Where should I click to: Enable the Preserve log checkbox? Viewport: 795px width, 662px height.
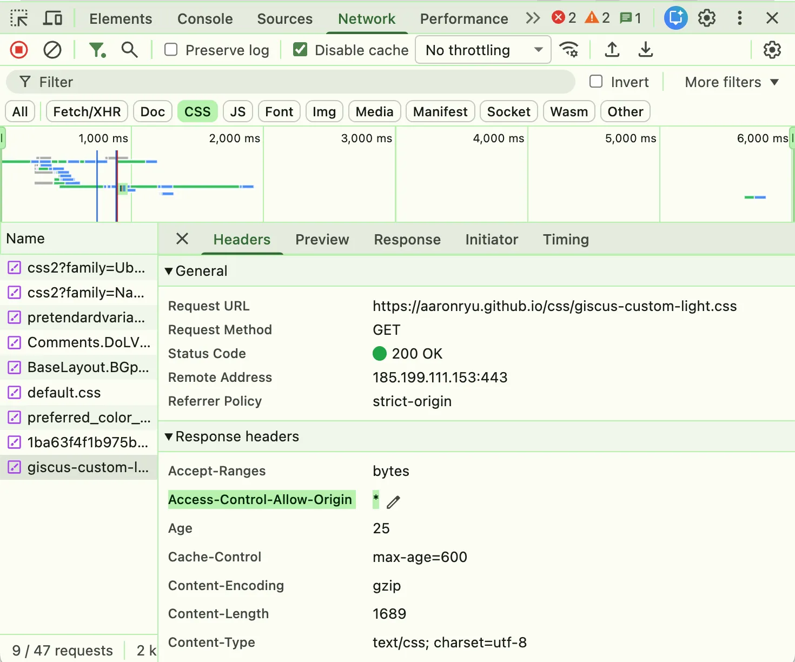tap(171, 50)
